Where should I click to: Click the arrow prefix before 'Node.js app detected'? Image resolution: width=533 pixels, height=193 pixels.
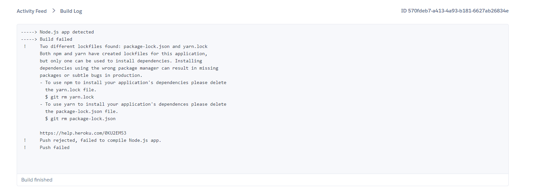tap(29, 32)
